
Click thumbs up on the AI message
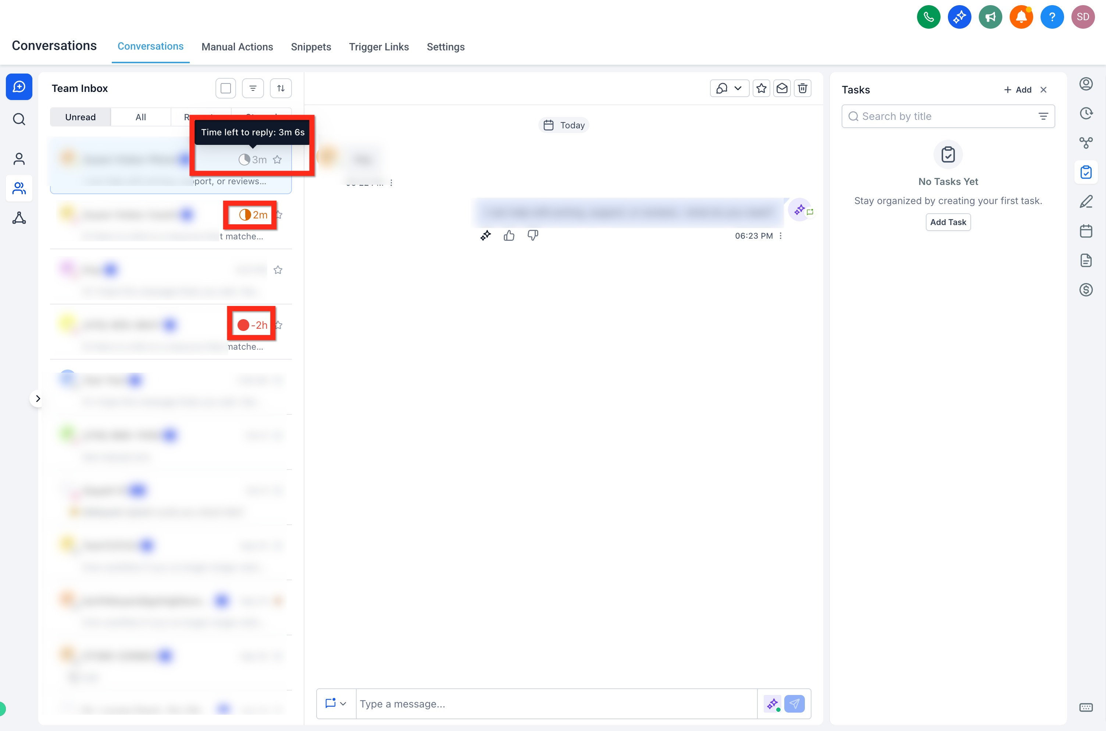coord(509,236)
